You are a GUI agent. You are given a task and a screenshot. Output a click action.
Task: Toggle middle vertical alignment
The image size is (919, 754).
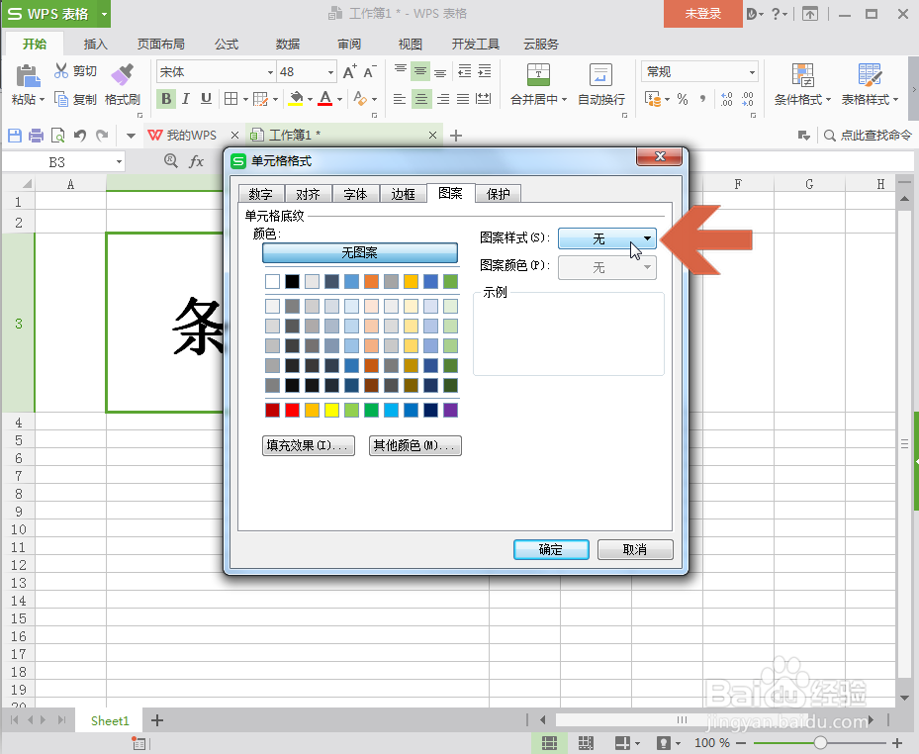[420, 71]
